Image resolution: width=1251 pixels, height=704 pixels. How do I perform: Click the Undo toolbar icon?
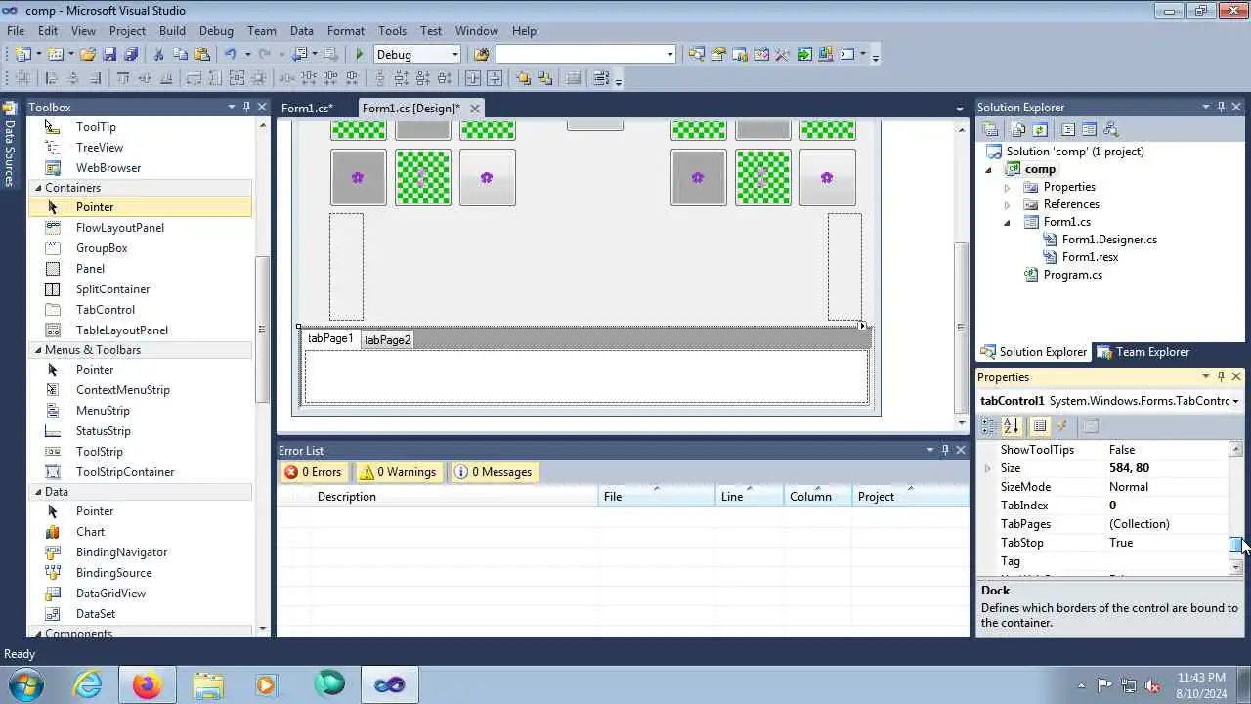click(x=231, y=54)
